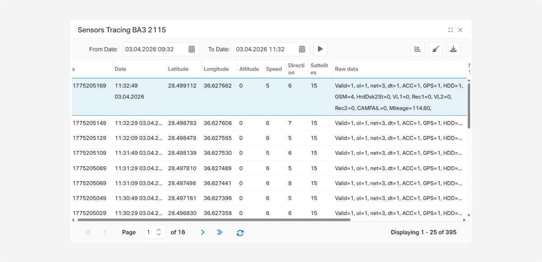This screenshot has width=542, height=262.
Task: Refresh the table data
Action: click(240, 233)
